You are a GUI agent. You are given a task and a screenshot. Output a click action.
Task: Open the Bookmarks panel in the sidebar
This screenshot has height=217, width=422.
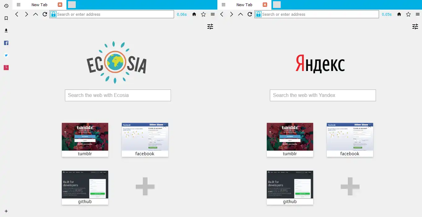pyautogui.click(x=6, y=18)
